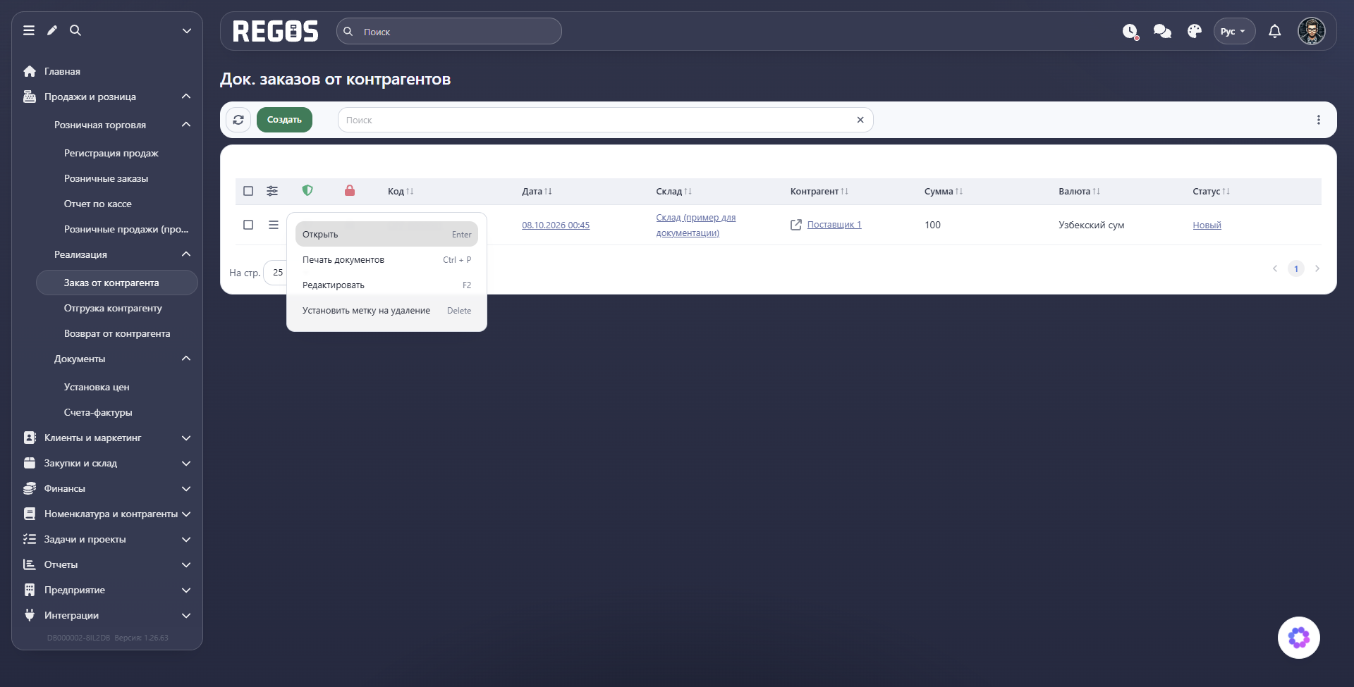This screenshot has height=687, width=1354.
Task: Open the sidebar hamburger menu
Action: click(29, 30)
